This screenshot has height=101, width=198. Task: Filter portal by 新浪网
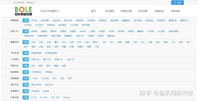point(34,31)
